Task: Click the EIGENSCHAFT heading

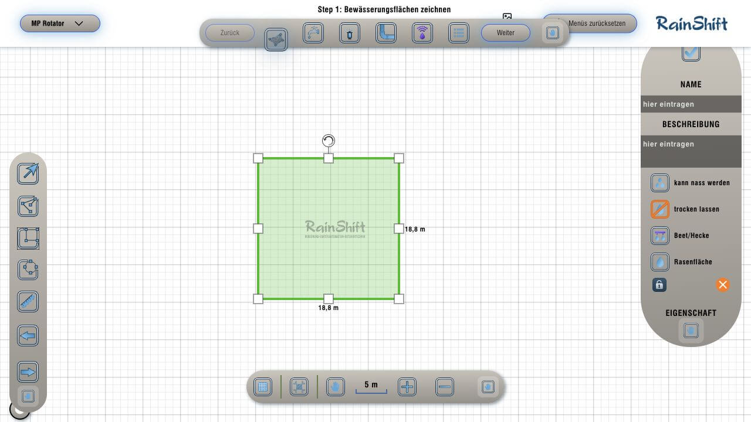Action: pyautogui.click(x=691, y=313)
